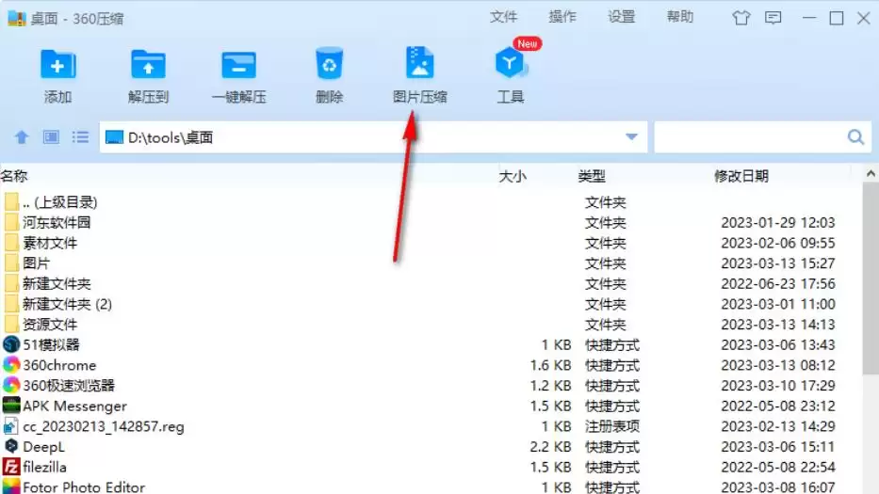Click the search magnifier icon
Screen dimensions: 879x494
[x=855, y=137]
